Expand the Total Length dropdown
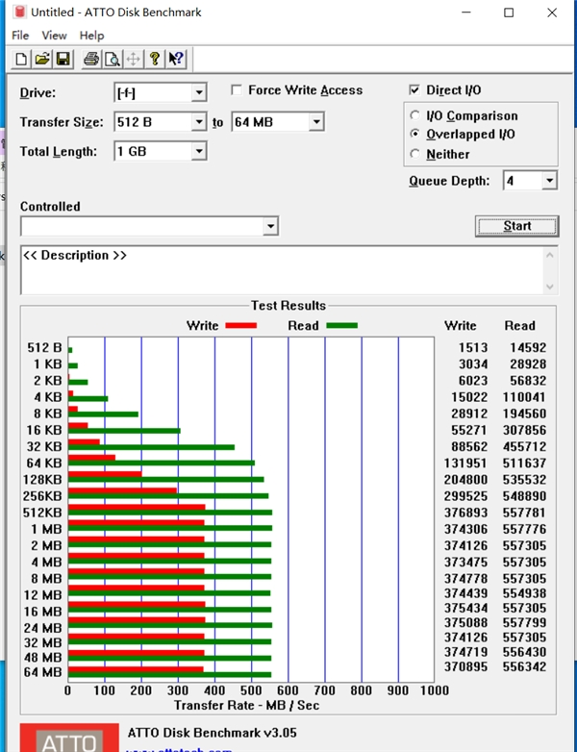The image size is (577, 752). 198,151
